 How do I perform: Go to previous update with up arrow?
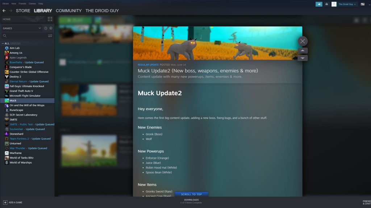click(x=303, y=51)
